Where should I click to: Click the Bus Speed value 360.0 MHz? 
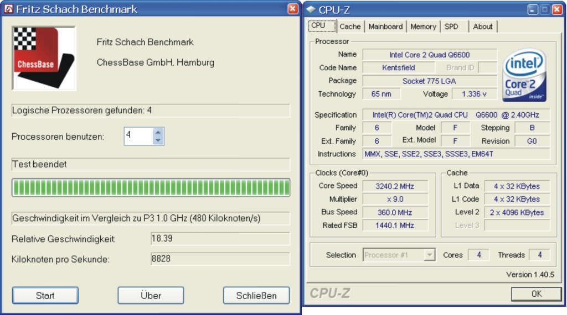pos(395,212)
